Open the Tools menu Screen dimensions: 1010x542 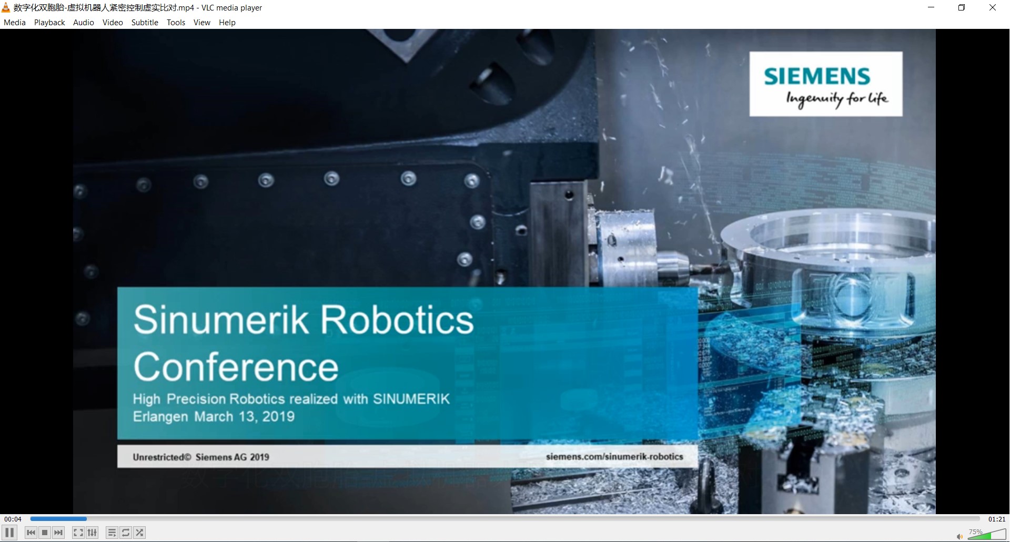[x=176, y=22]
